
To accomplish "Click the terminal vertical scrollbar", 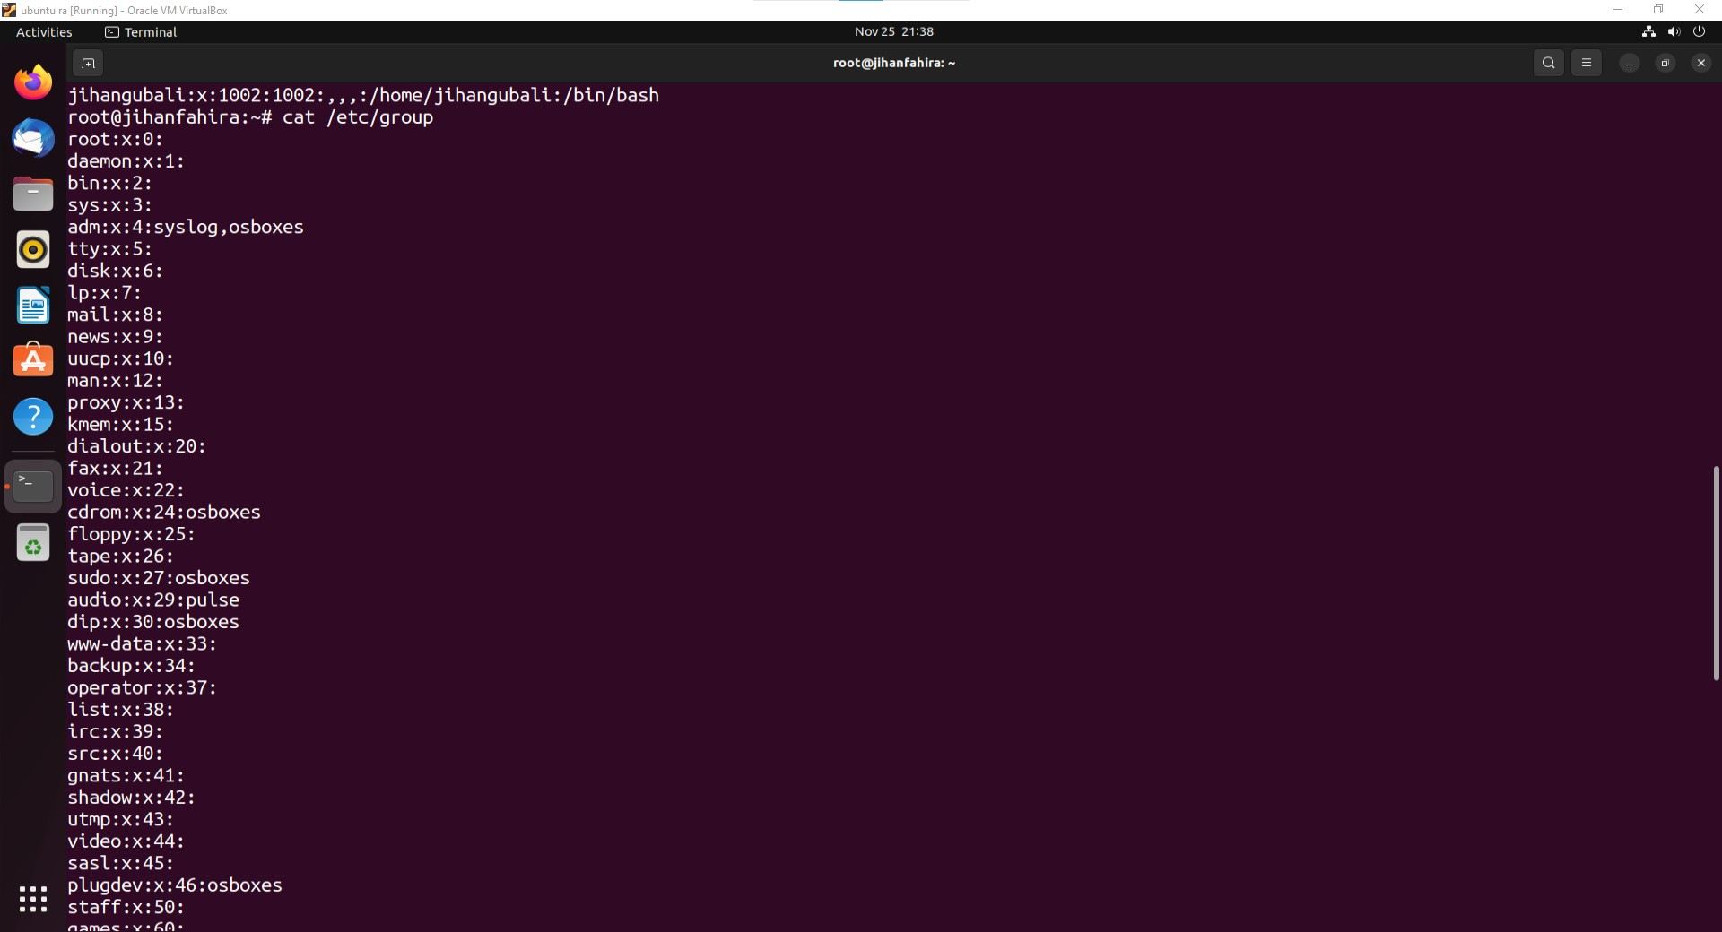I will [1717, 573].
